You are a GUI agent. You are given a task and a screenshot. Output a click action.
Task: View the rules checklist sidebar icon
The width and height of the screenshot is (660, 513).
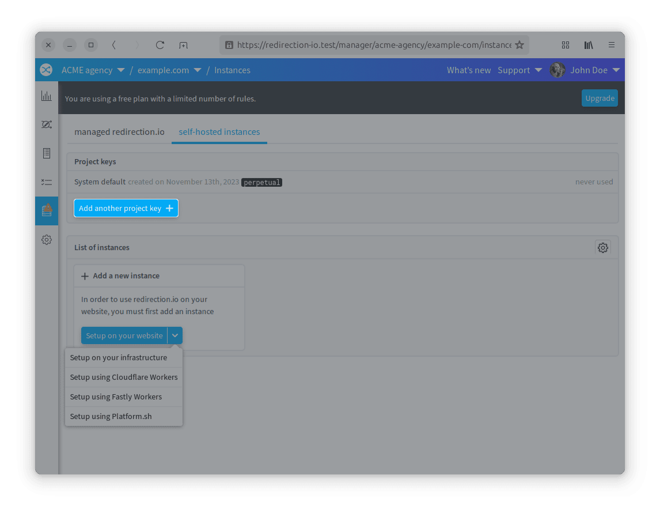[46, 182]
